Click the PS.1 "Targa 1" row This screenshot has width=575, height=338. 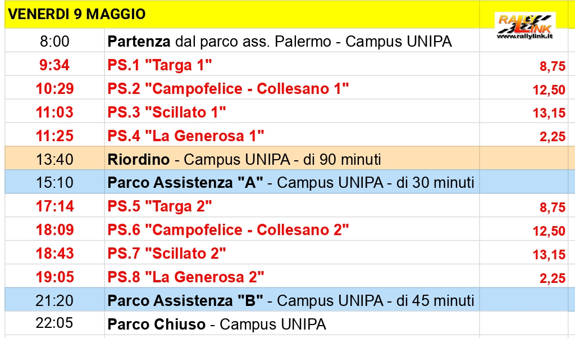(286, 65)
